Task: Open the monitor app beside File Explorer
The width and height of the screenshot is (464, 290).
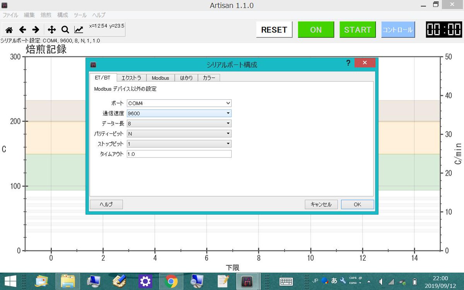Action: [x=94, y=281]
